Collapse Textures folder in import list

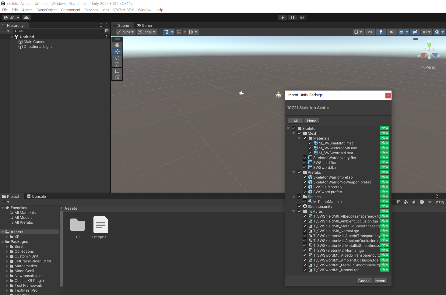coord(294,211)
